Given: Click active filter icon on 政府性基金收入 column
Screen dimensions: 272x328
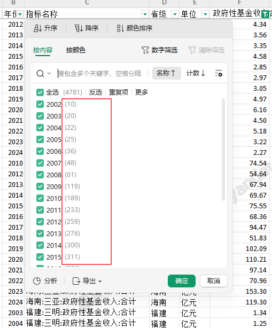Looking at the screenshot, I should pos(265,14).
